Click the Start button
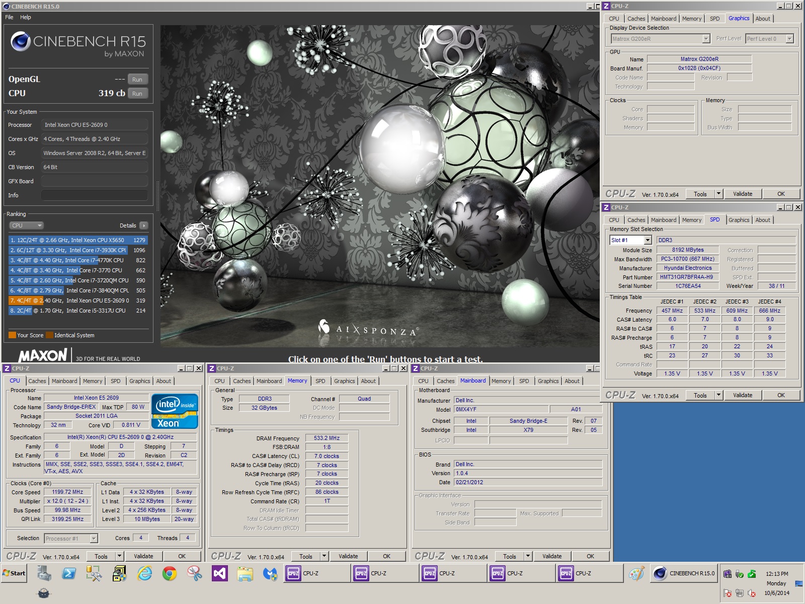805x604 pixels. (x=14, y=573)
